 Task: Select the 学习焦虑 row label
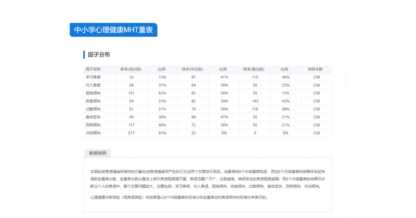pyautogui.click(x=93, y=77)
